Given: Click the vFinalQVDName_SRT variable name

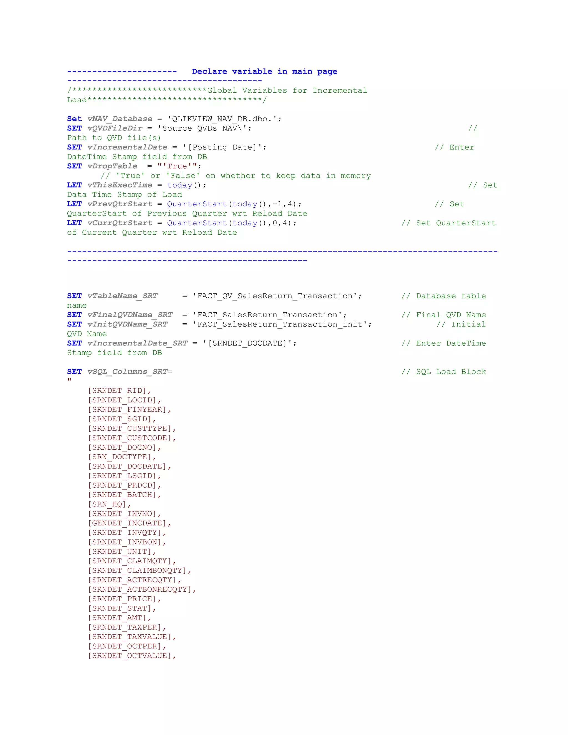Looking at the screenshot, I should coord(130,315).
